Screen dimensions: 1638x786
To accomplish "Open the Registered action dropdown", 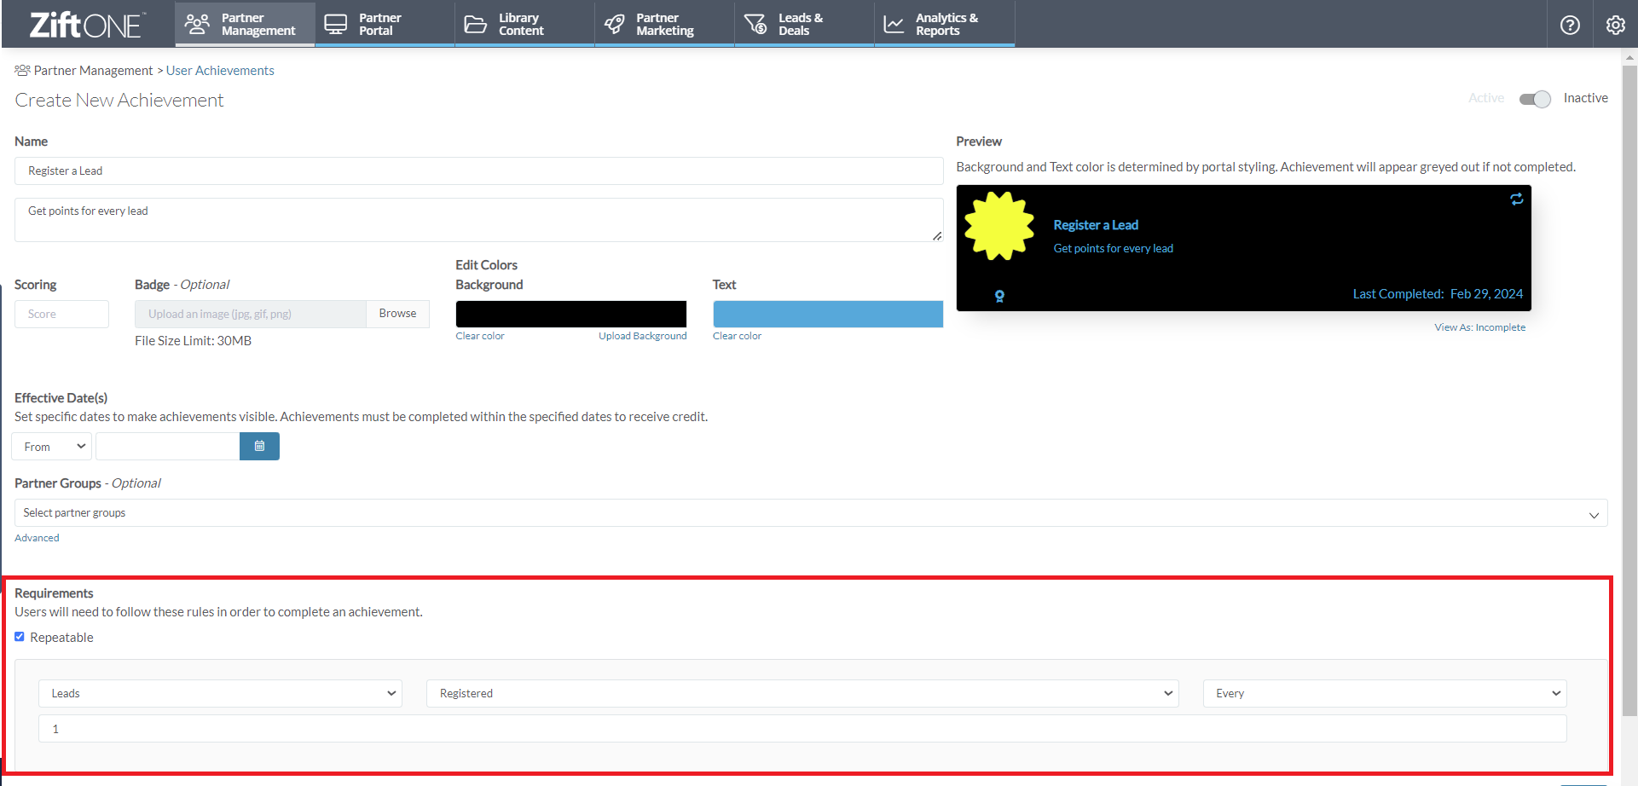I will coord(802,693).
